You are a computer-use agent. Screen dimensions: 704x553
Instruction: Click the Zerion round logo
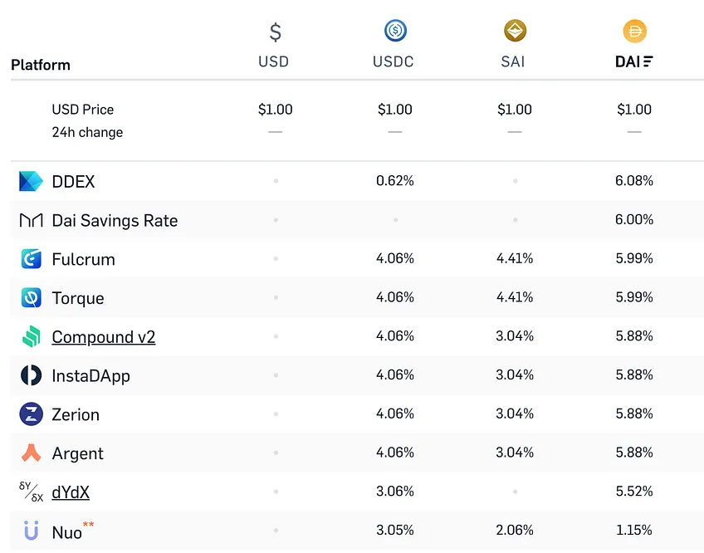pos(31,414)
